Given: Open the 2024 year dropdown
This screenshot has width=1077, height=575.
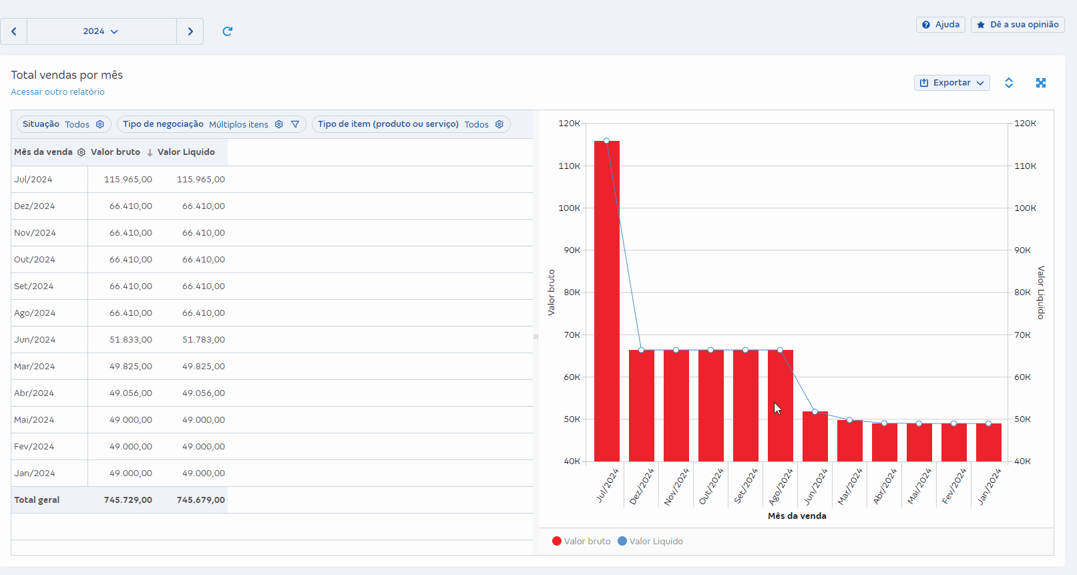Looking at the screenshot, I should coord(101,31).
